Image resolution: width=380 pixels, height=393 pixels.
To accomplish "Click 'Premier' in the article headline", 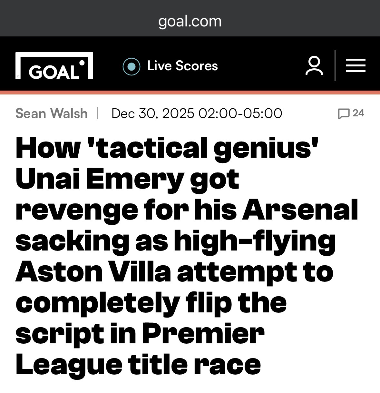I will [203, 334].
